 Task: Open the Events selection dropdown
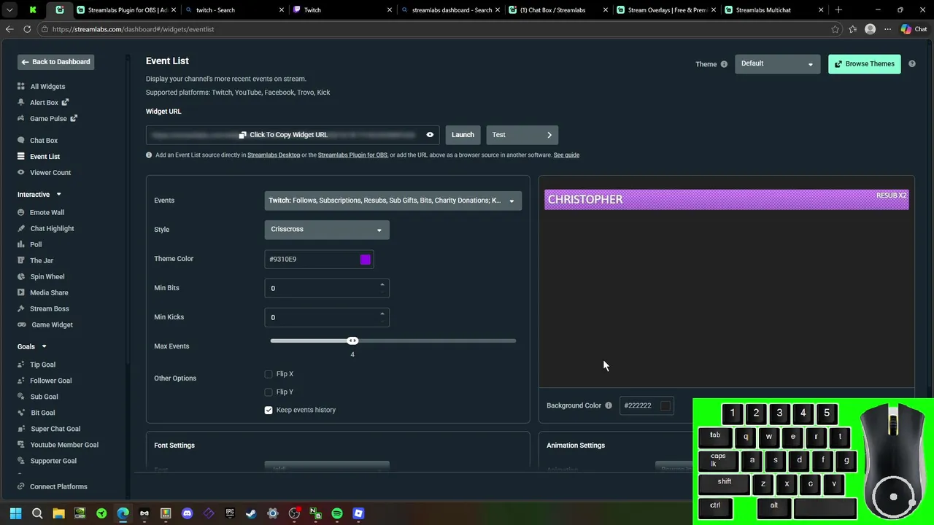click(393, 201)
